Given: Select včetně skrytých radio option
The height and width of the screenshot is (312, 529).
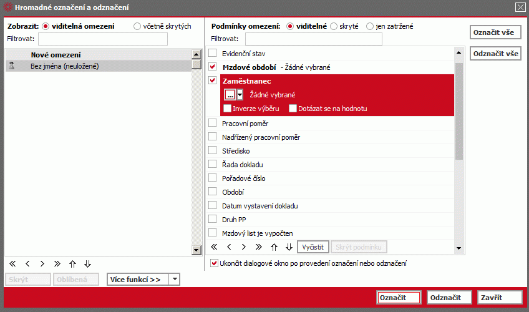Looking at the screenshot, I should point(137,26).
